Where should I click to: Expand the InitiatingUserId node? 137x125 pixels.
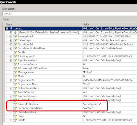11,56
